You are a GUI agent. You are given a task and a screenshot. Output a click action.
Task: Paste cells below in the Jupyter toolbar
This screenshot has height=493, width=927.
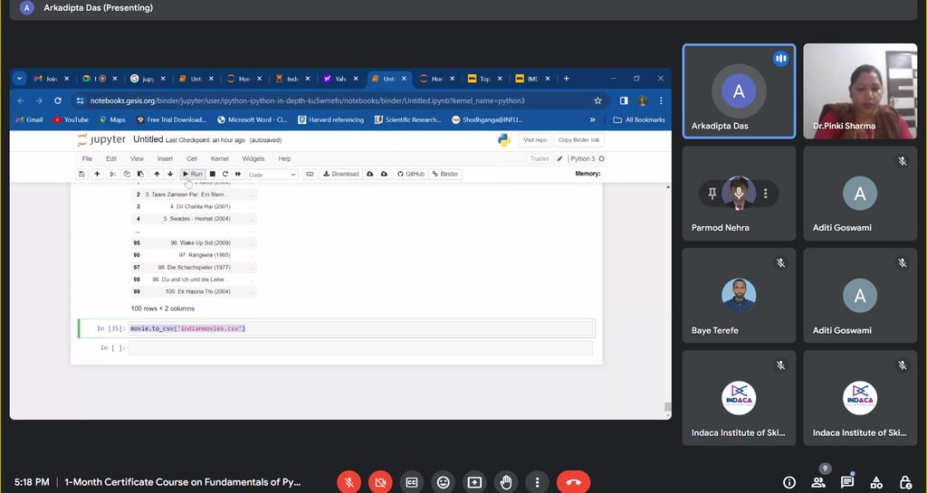140,175
